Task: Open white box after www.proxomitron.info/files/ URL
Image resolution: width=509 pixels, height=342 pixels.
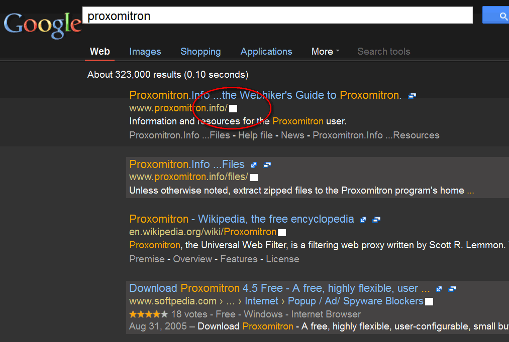Action: coord(254,178)
